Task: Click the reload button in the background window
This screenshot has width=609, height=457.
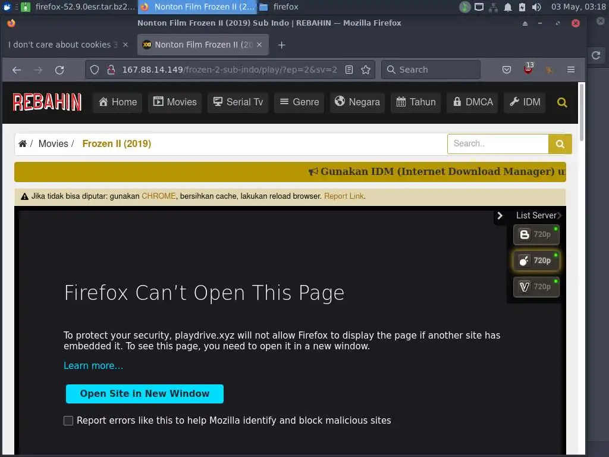Action: coord(596,55)
